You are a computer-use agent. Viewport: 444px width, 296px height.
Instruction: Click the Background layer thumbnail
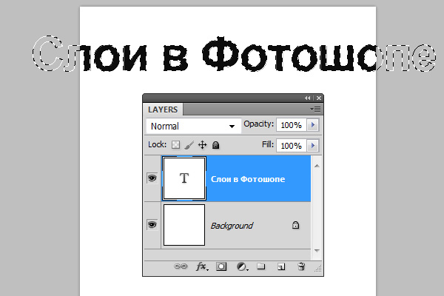click(184, 225)
